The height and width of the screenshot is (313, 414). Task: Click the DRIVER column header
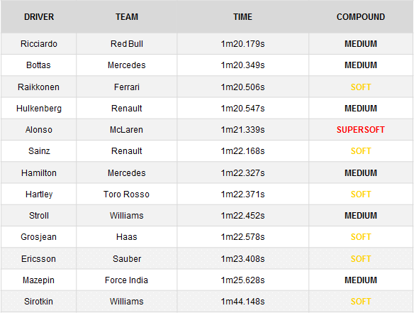click(x=39, y=17)
